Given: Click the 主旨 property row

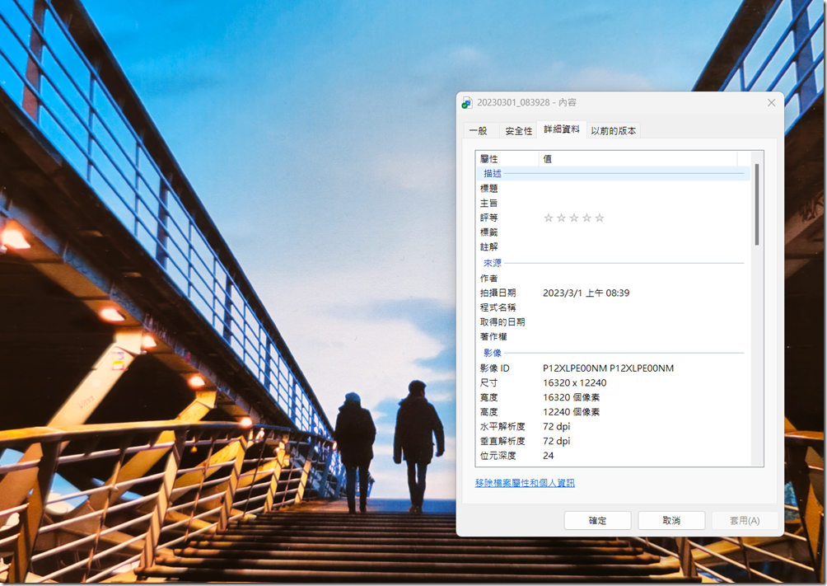Looking at the screenshot, I should 613,203.
